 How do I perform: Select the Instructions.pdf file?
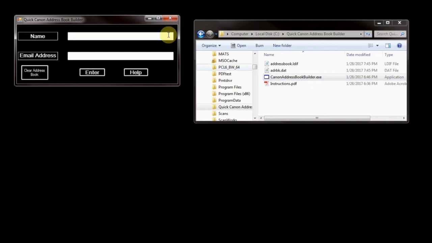coord(283,84)
